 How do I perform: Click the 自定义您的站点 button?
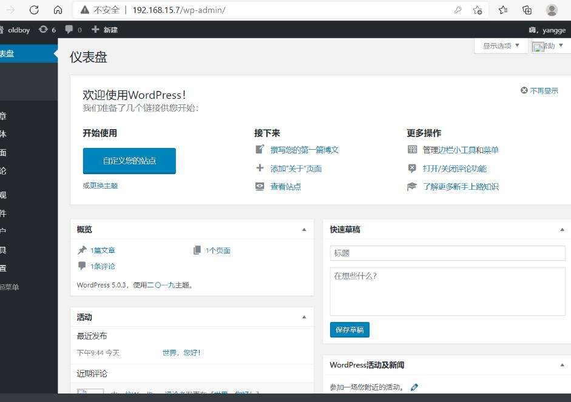coord(129,161)
